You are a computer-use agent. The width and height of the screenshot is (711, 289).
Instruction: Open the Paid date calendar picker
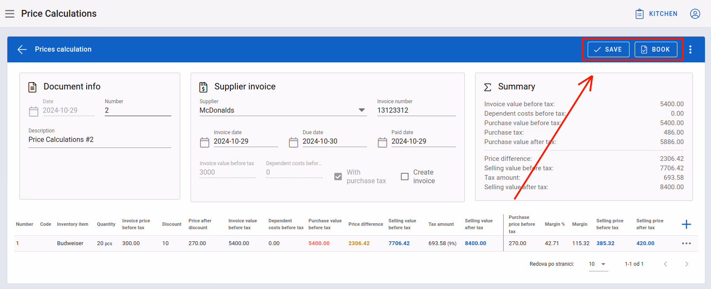[x=382, y=142]
